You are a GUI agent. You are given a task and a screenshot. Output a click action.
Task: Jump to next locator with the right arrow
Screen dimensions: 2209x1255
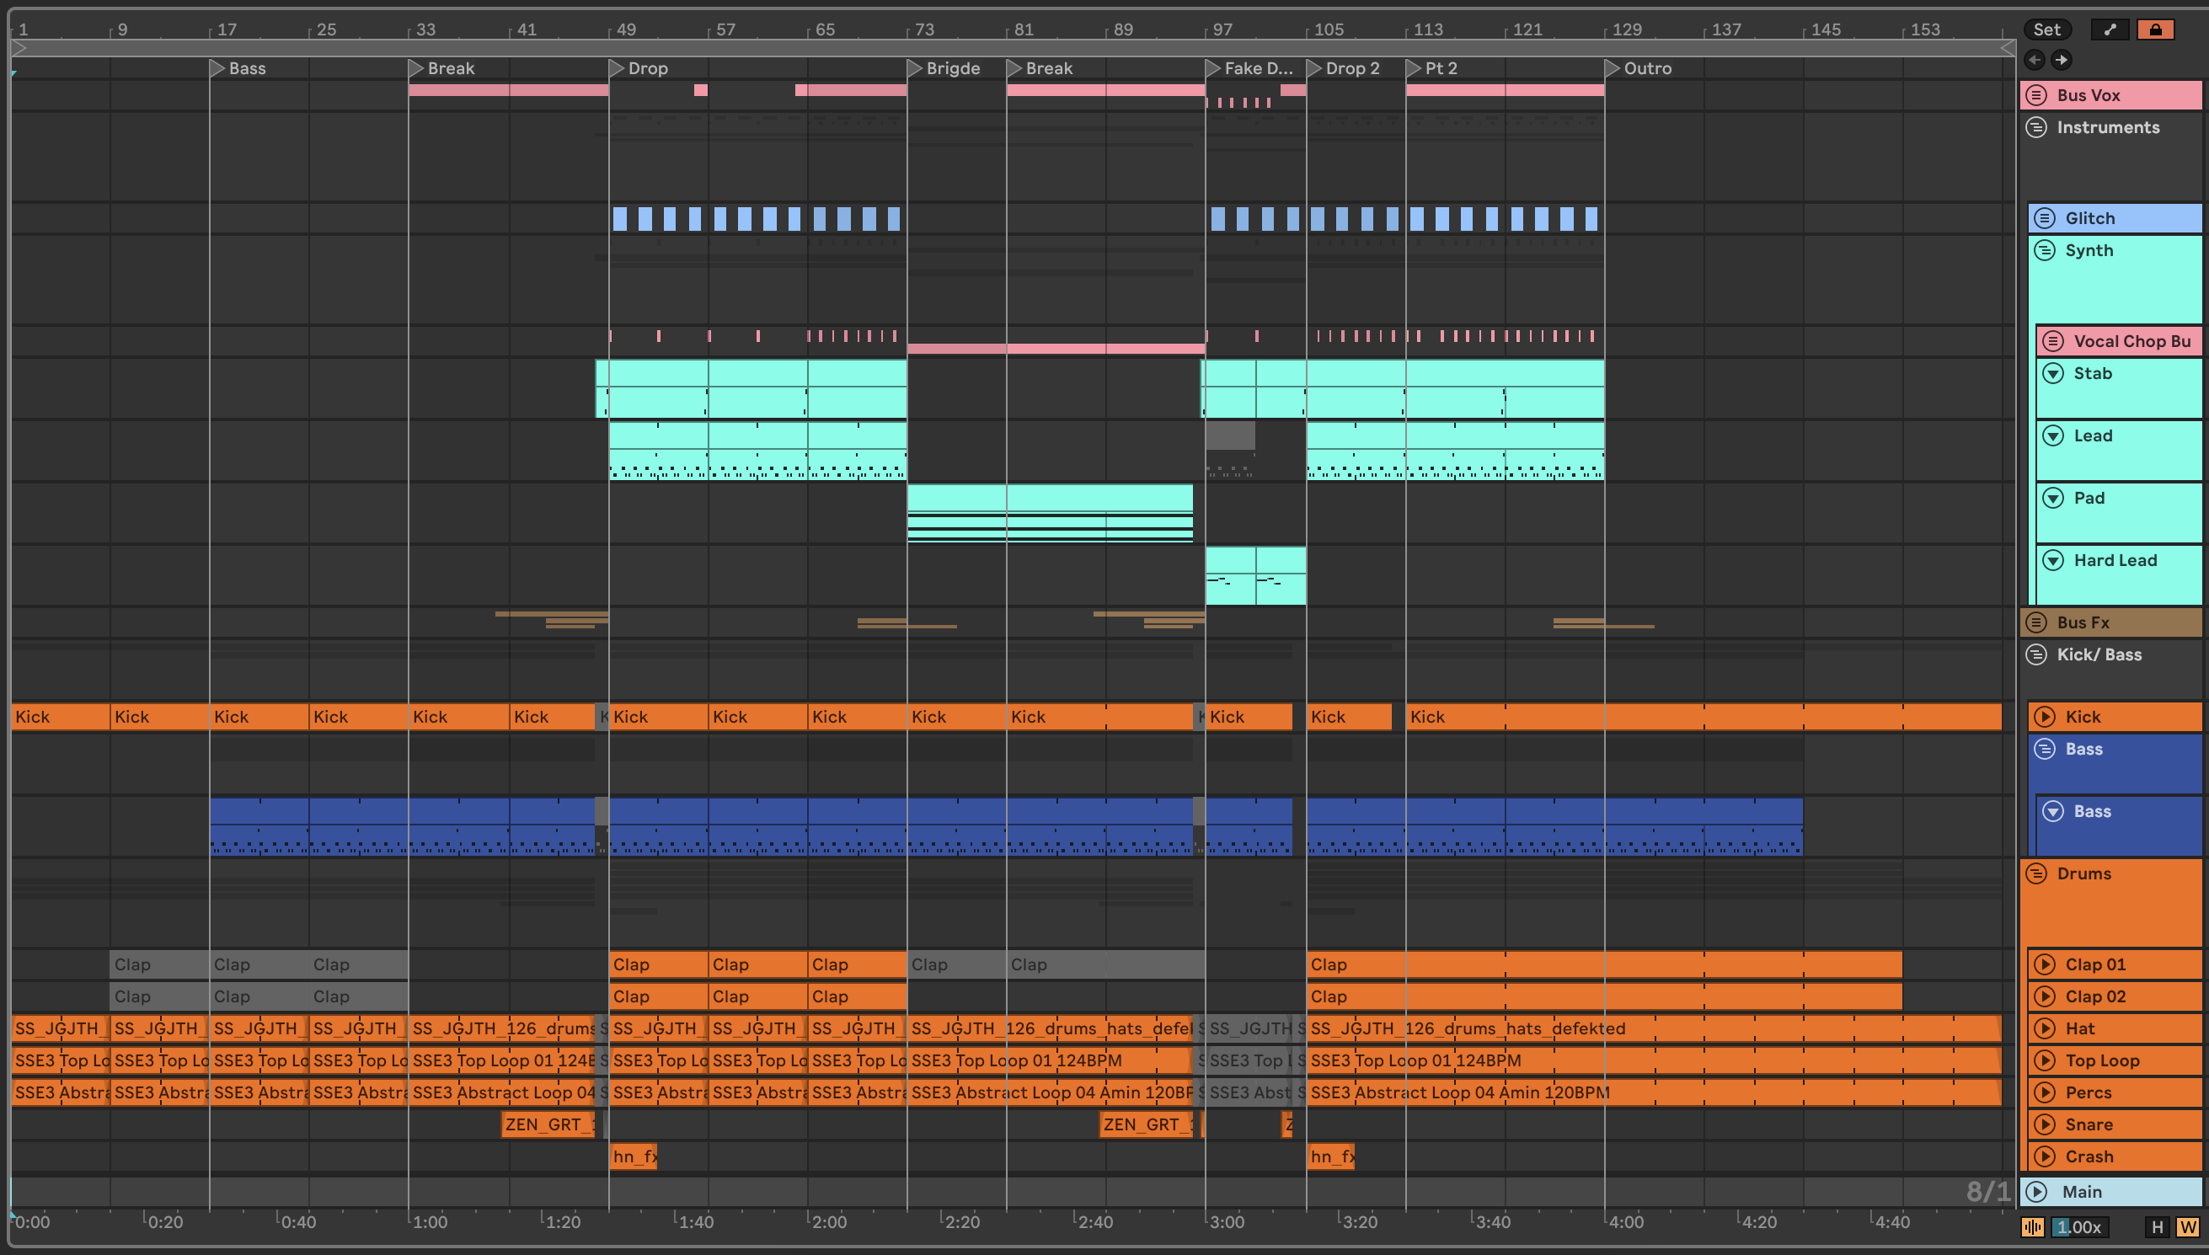[2061, 60]
